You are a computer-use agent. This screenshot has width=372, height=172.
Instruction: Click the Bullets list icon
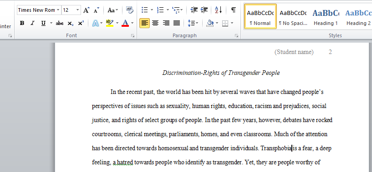(x=144, y=10)
